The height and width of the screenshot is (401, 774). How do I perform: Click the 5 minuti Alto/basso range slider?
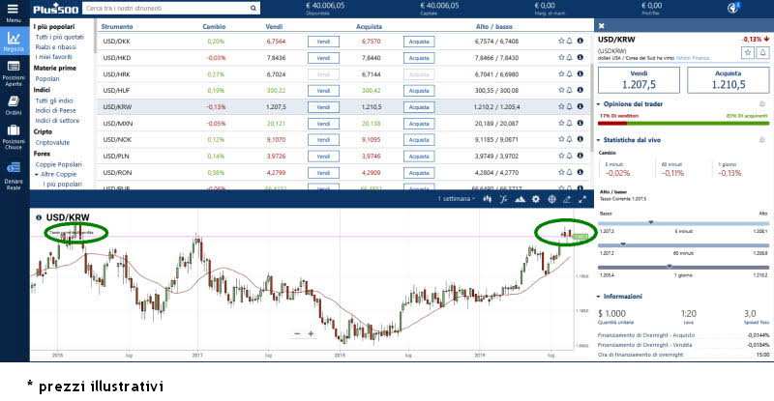tap(683, 224)
